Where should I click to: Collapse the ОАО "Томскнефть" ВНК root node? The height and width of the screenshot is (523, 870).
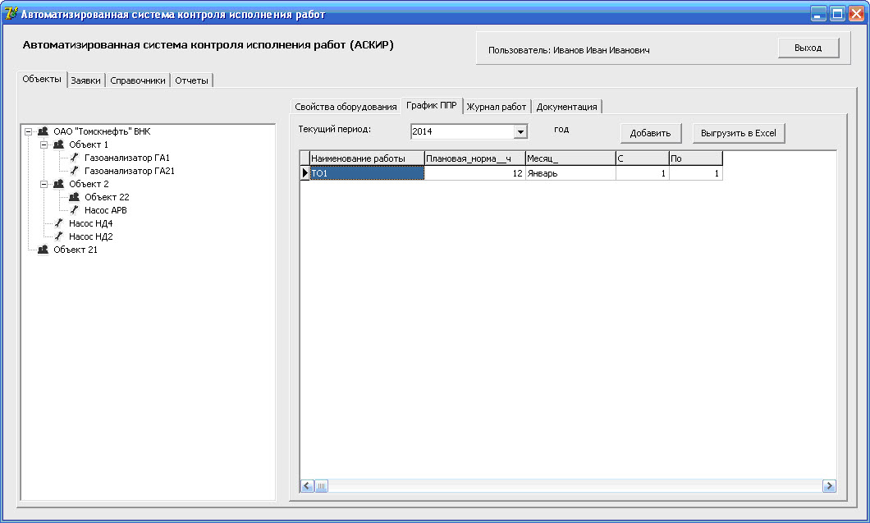point(29,131)
